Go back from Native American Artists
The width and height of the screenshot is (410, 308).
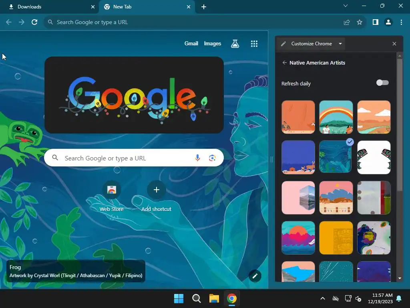point(285,63)
